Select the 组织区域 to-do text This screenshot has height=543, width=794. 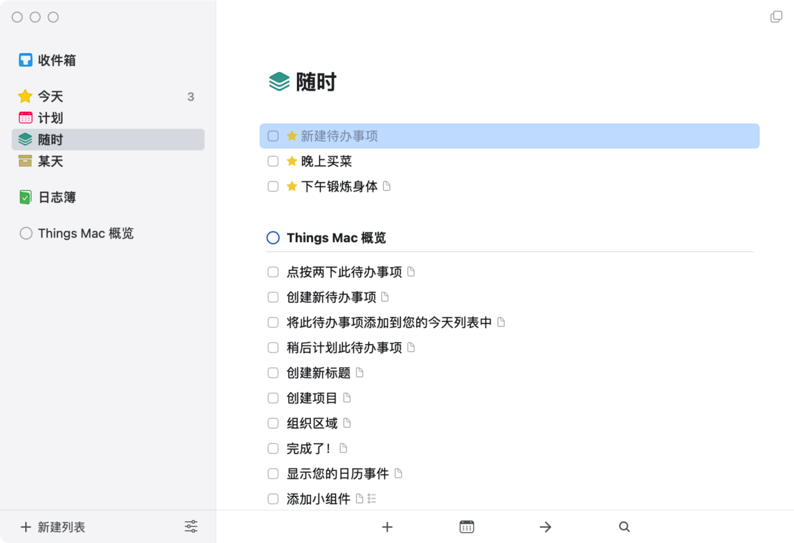(x=312, y=423)
